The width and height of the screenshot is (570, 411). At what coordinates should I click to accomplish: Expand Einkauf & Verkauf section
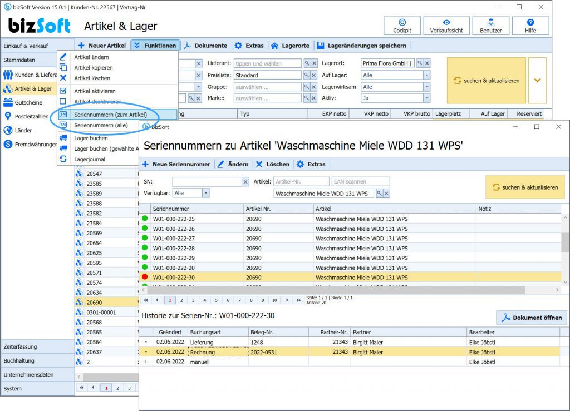tap(38, 46)
